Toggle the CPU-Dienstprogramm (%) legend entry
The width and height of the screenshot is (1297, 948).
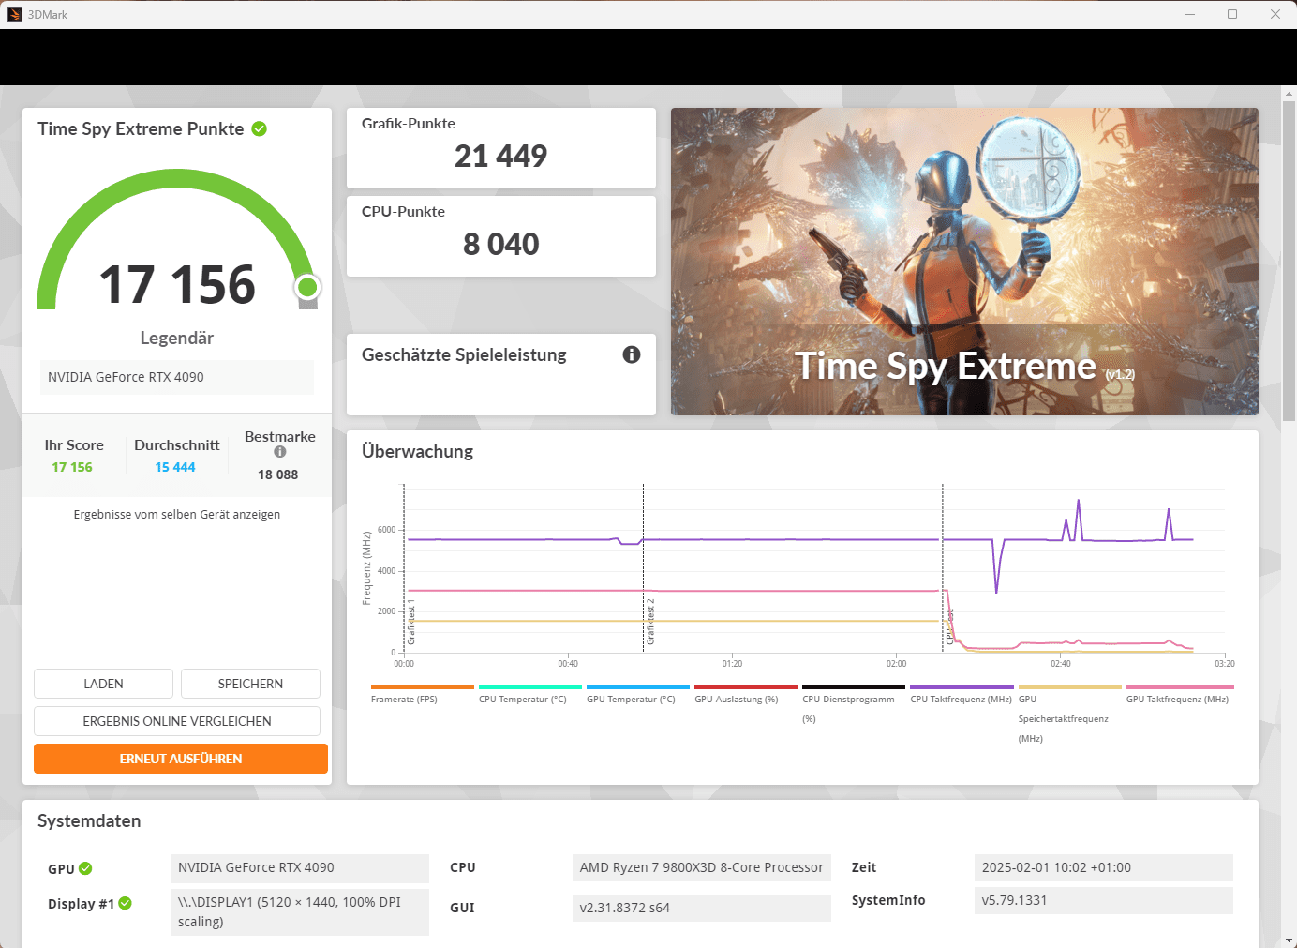(x=854, y=704)
